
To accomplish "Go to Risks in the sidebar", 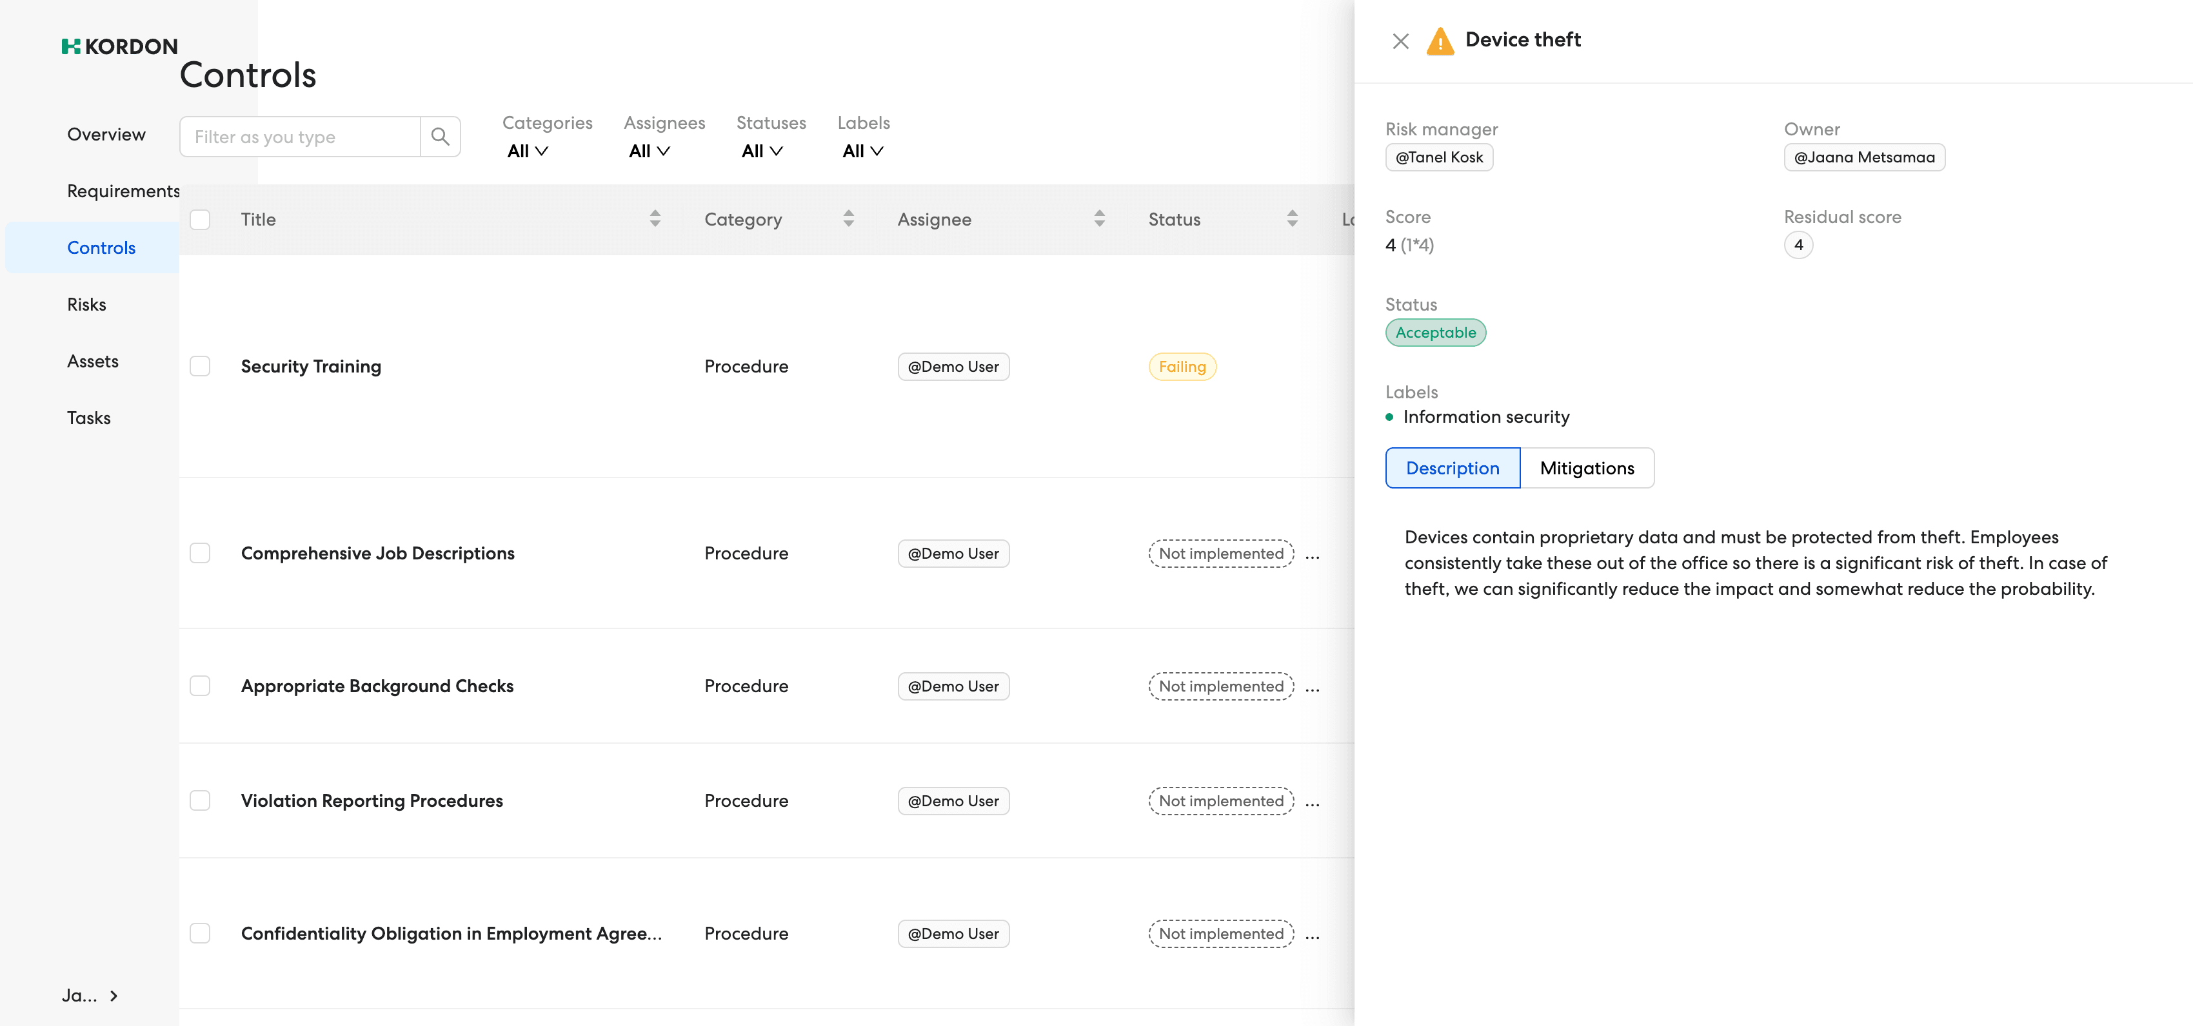I will (87, 305).
